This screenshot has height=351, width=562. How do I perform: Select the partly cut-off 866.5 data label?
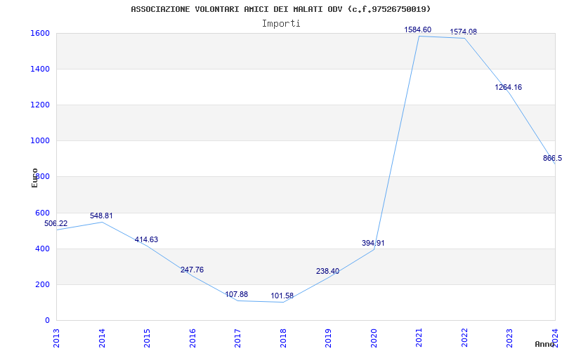[x=552, y=159]
